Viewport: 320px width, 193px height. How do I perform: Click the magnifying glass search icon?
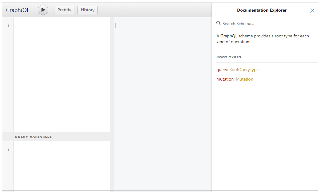219,23
